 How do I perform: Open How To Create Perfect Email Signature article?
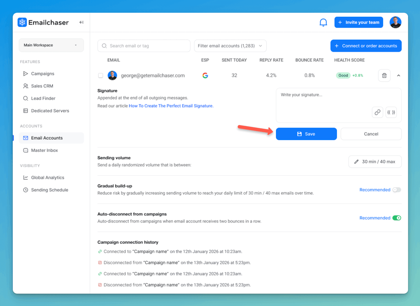pos(171,106)
